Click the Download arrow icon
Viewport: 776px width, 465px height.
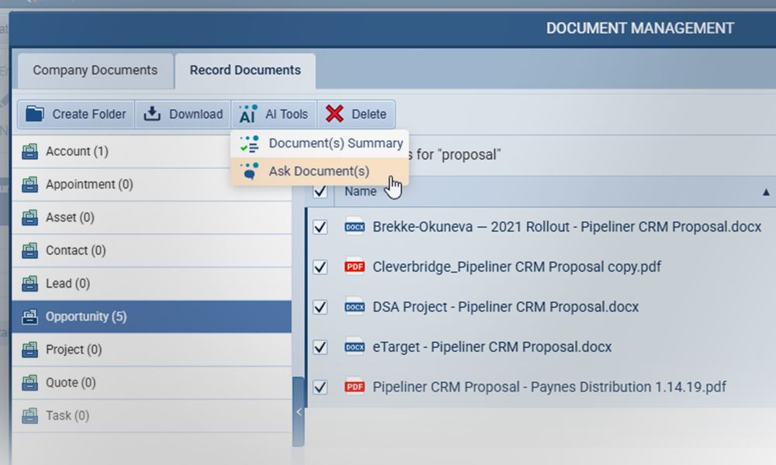[153, 114]
